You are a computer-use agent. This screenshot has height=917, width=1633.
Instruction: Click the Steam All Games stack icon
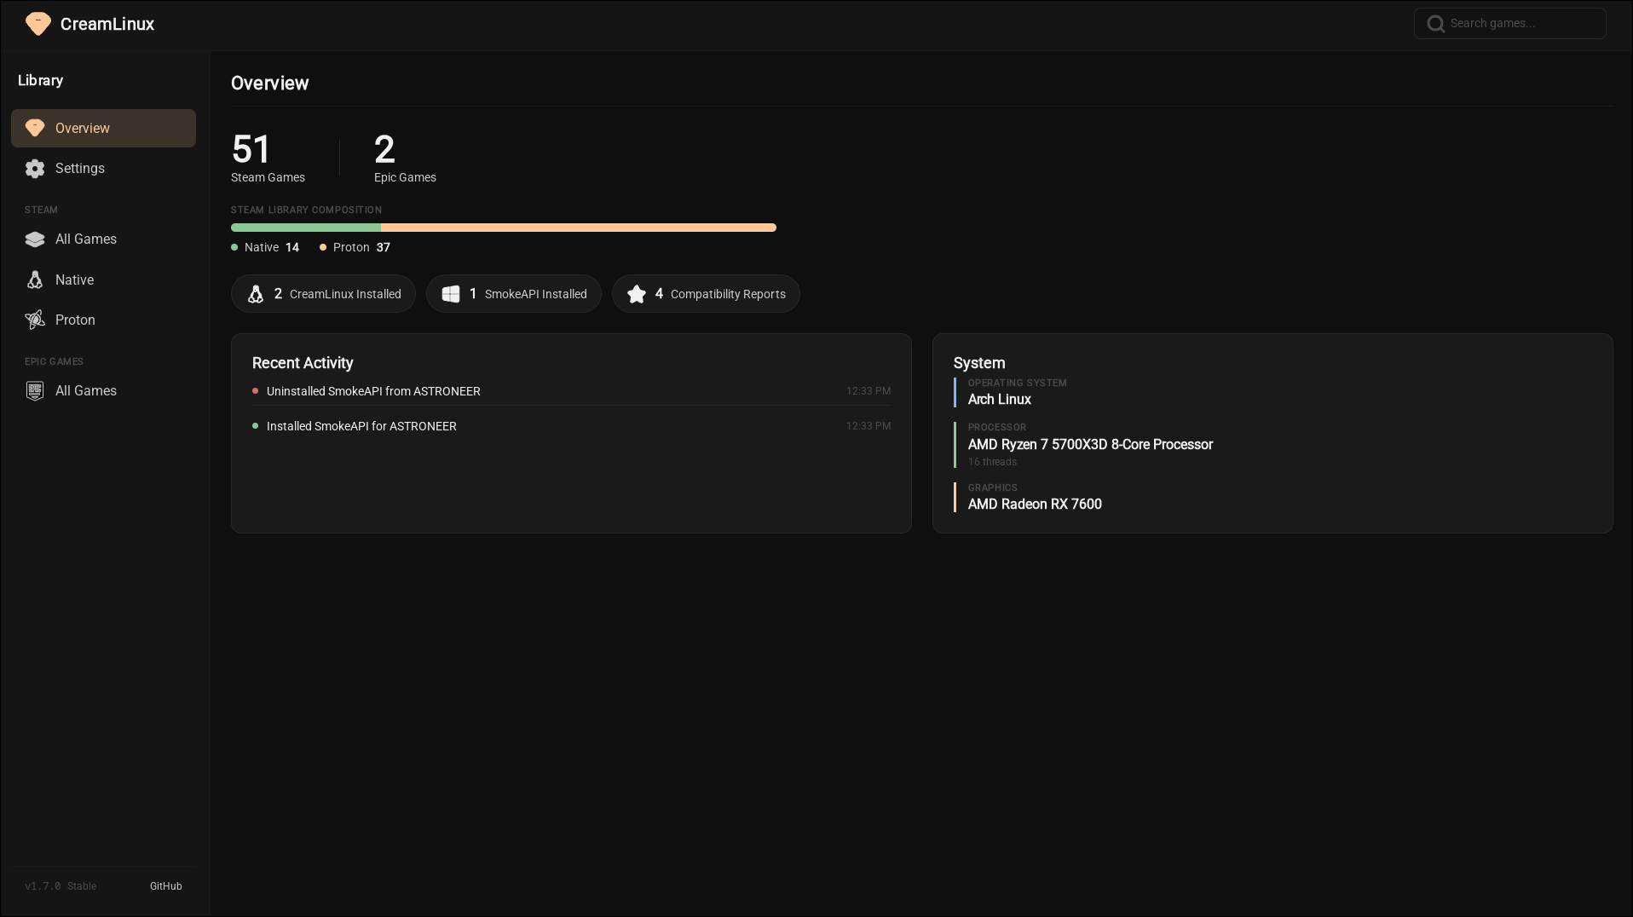point(35,239)
